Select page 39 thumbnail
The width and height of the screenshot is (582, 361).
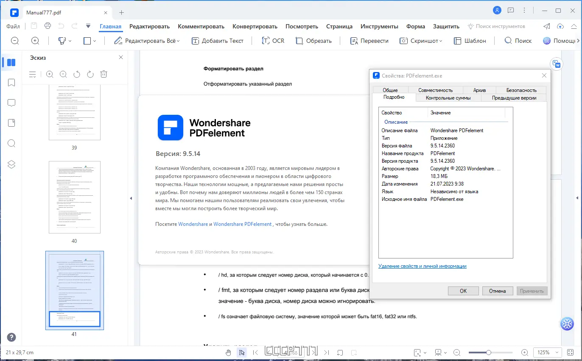tap(75, 112)
